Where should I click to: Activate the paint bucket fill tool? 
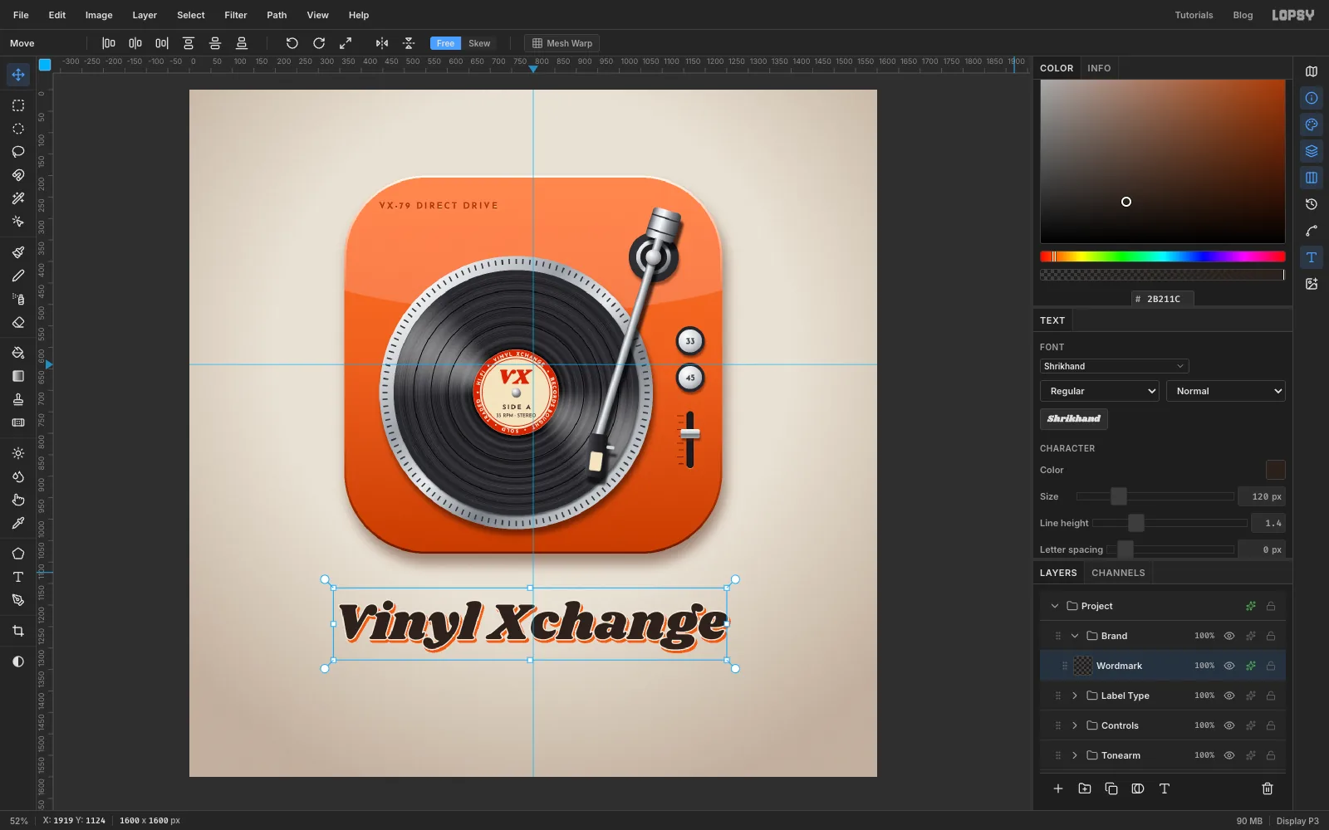point(18,353)
